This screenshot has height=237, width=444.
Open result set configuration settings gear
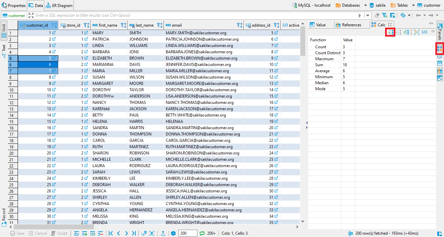[173, 233]
